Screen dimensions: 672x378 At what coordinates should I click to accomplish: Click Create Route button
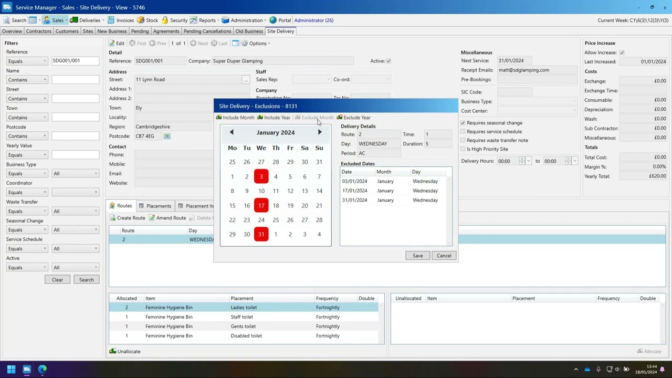click(x=127, y=218)
